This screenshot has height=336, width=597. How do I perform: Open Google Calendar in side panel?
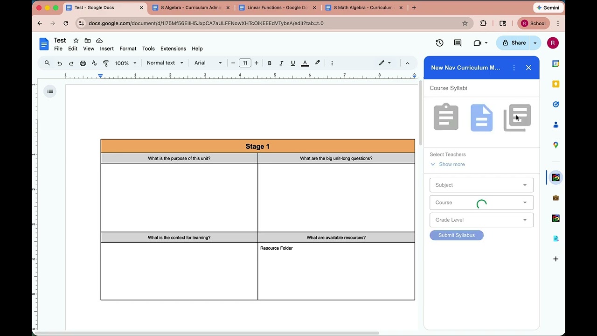(x=555, y=63)
